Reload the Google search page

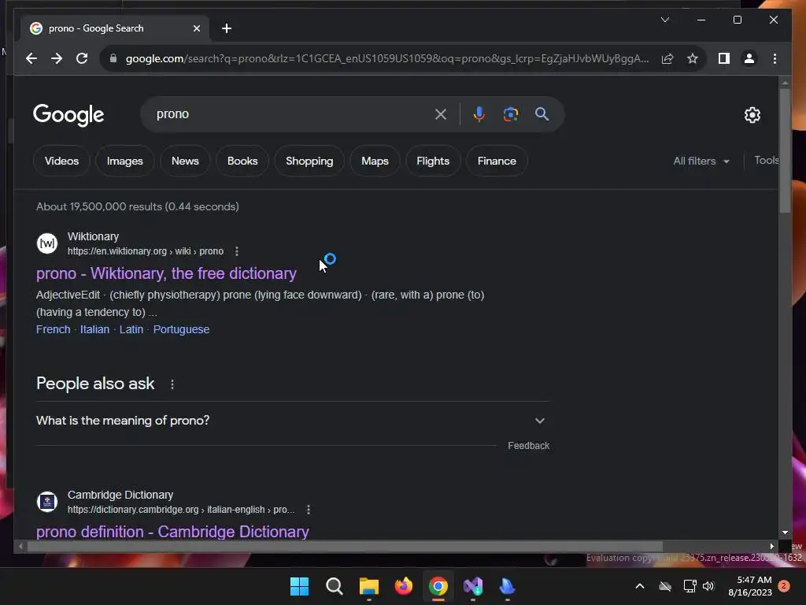82,58
